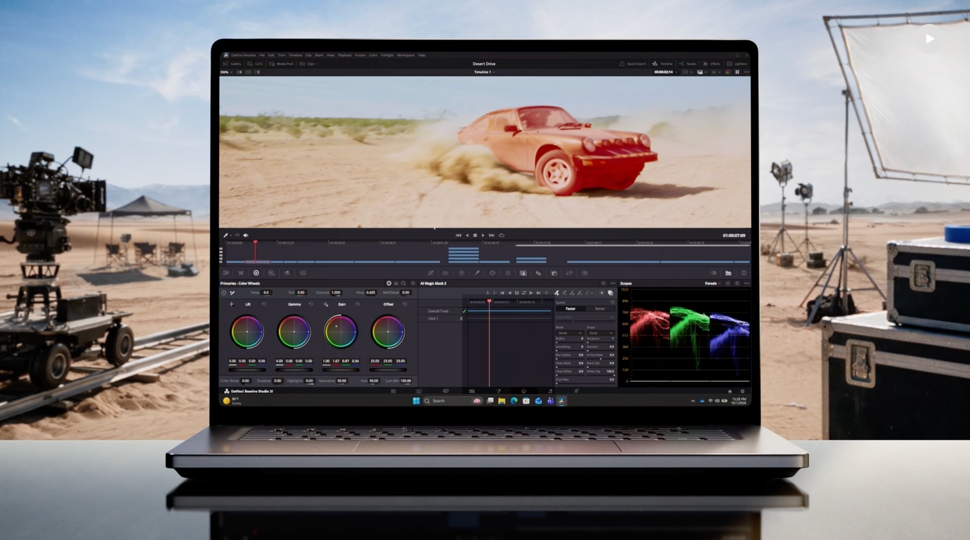This screenshot has width=970, height=540.
Task: Select the Better quality option
Action: (600, 309)
